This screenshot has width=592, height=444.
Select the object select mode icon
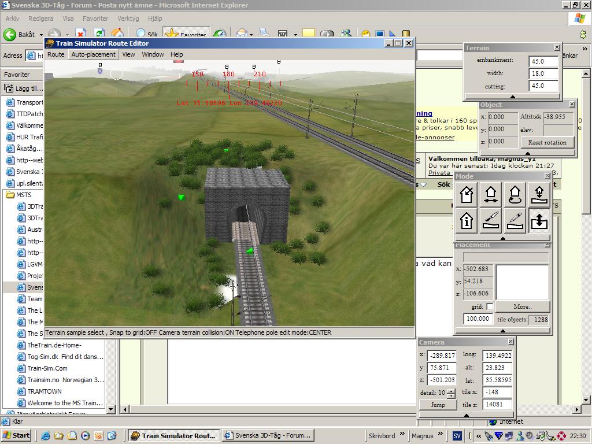tap(467, 195)
